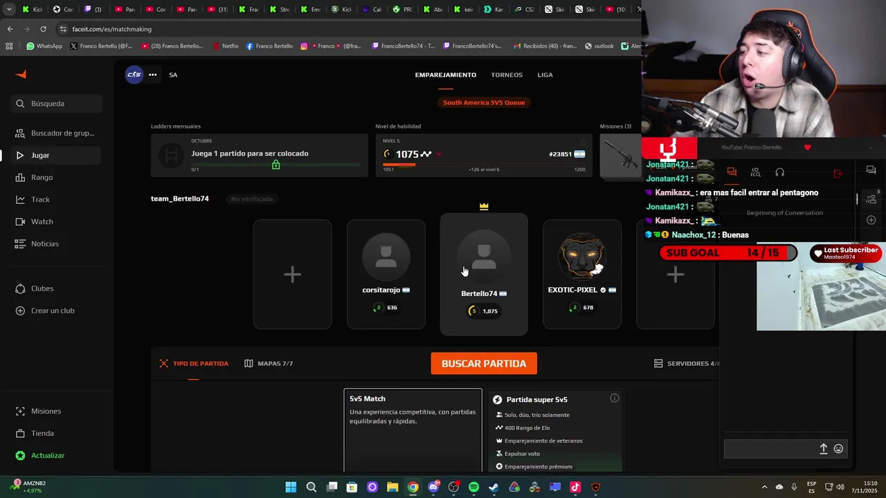The image size is (886, 498).
Task: Select the TIPO DE PARTIDA tab
Action: [194, 363]
